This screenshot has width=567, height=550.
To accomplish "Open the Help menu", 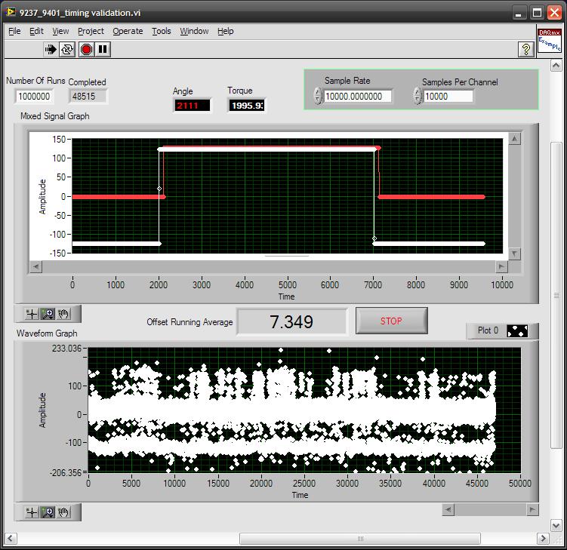I will pos(225,31).
